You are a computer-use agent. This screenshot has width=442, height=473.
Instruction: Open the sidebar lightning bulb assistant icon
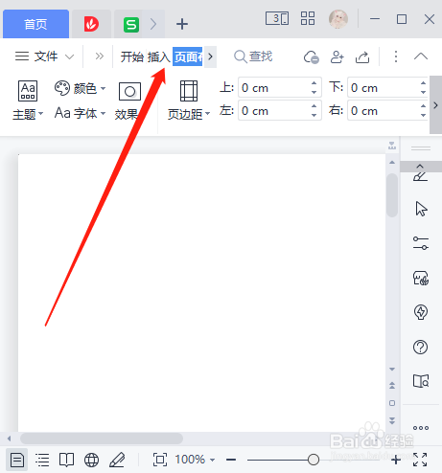(421, 312)
